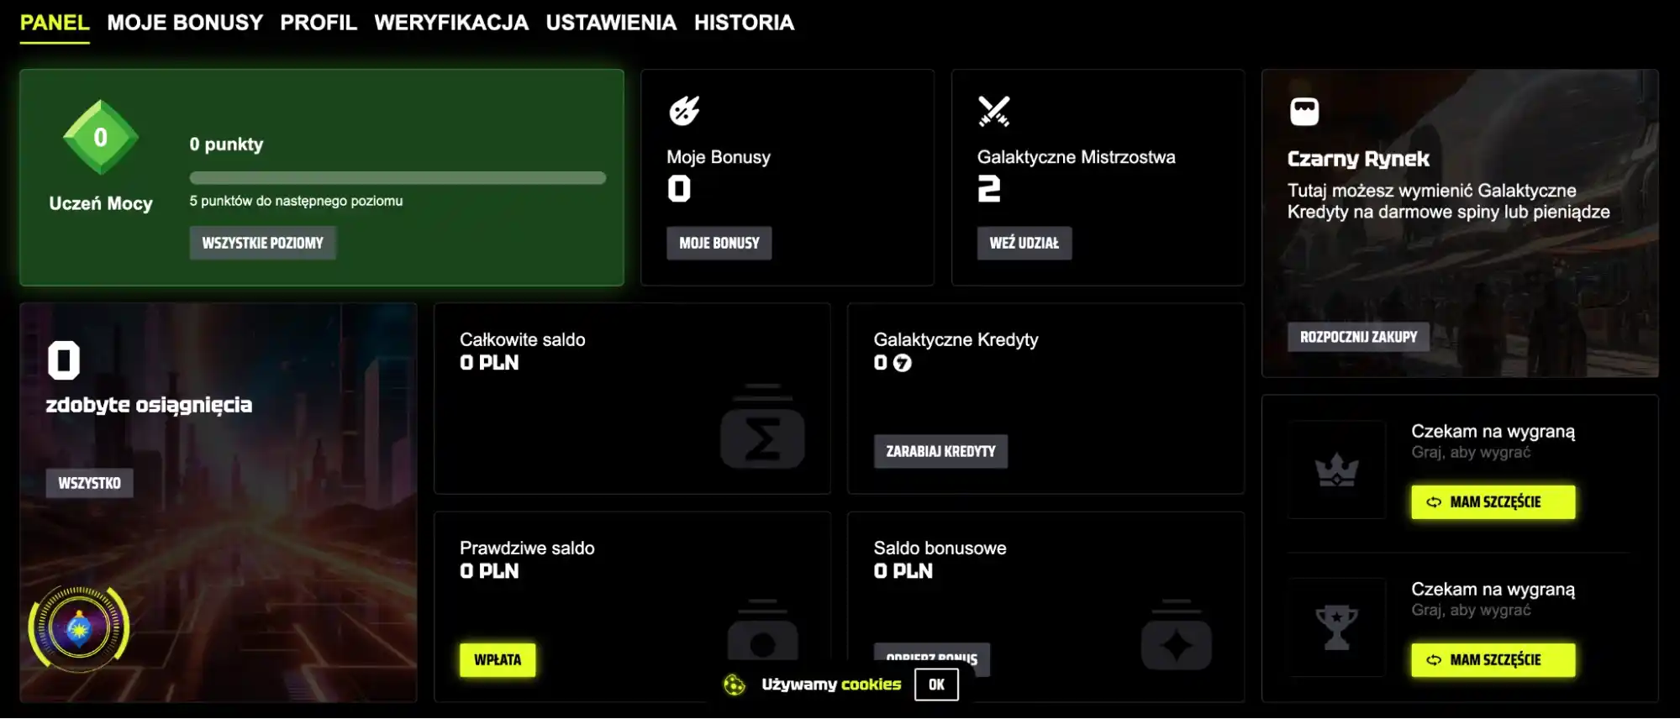Click the green level gem icon
Viewport: 1680px width, 719px height.
tap(100, 138)
